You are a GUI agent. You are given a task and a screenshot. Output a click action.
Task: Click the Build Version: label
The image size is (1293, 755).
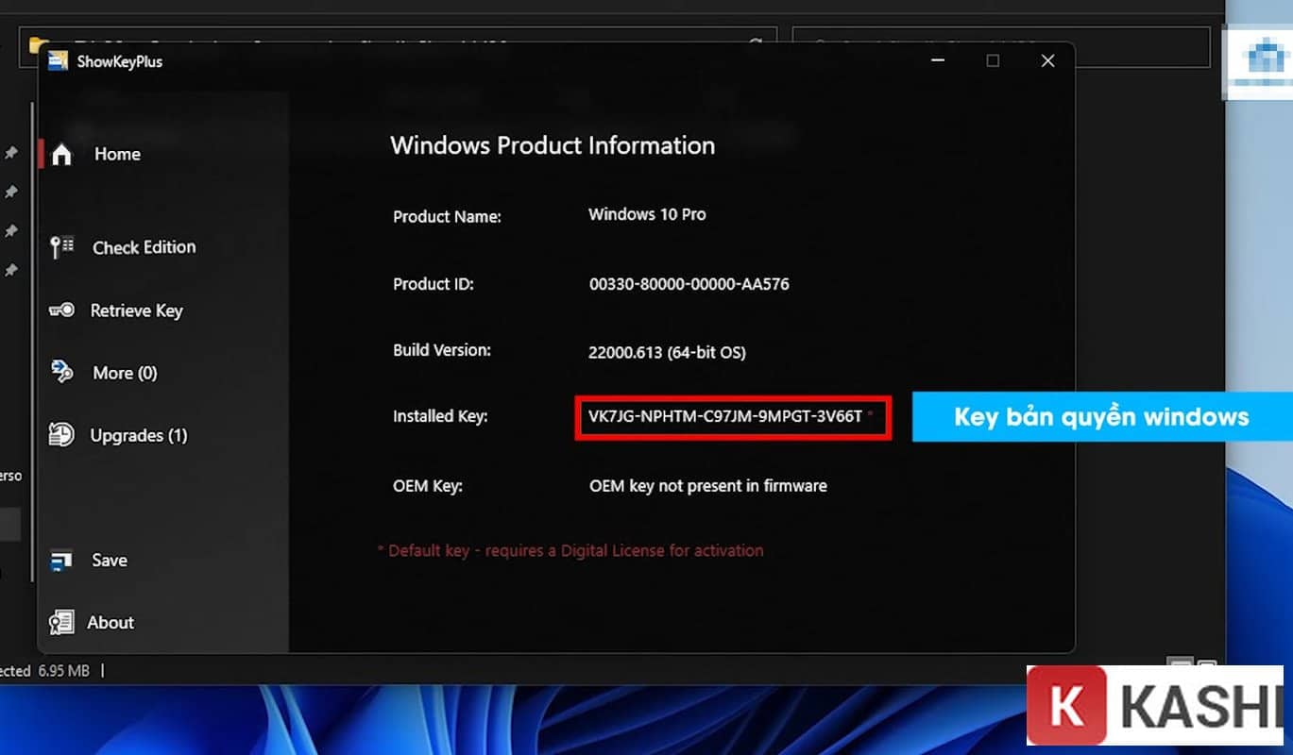pos(442,350)
